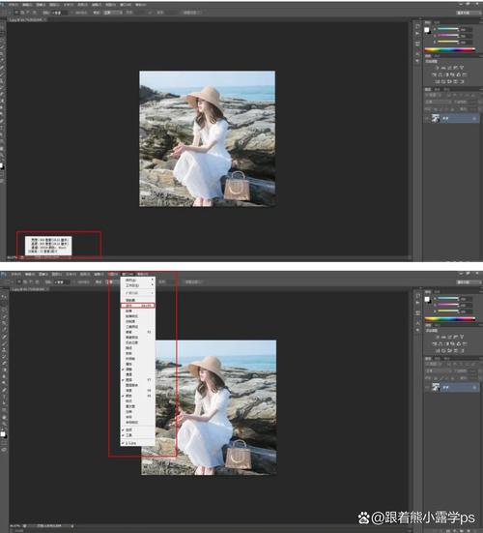
Task: Select Crop tool in bottom window toolbar
Action: point(4,322)
